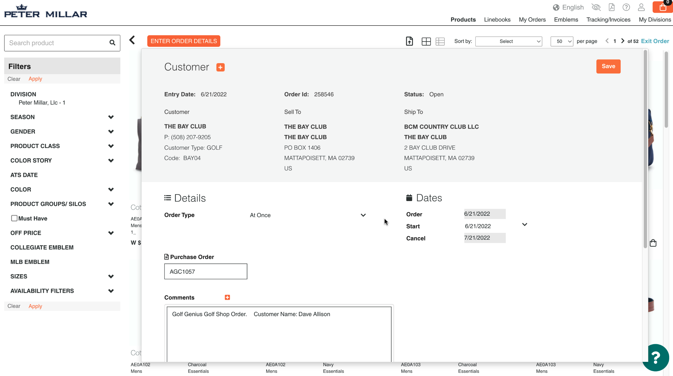The image size is (673, 376).
Task: Click the globe language icon
Action: pyautogui.click(x=556, y=8)
